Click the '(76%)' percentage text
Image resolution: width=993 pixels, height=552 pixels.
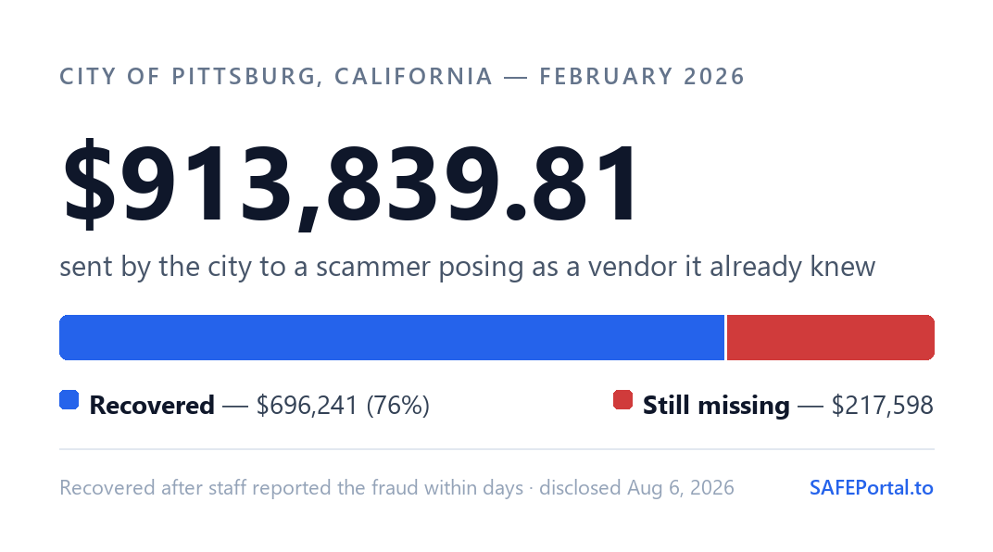pos(397,405)
